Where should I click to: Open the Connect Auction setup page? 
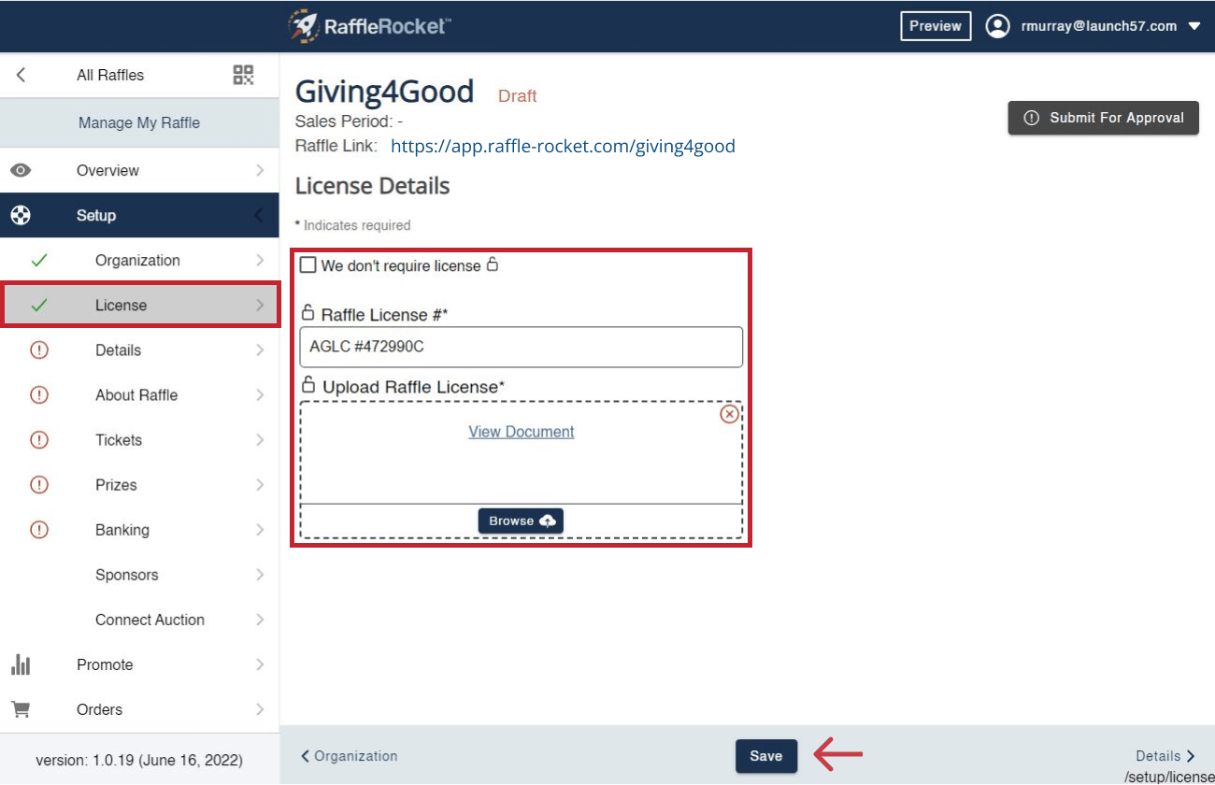[x=139, y=620]
